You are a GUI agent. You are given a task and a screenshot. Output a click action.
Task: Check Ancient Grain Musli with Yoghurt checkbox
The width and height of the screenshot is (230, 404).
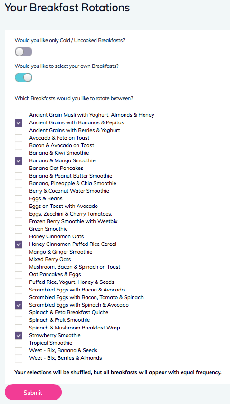coord(19,115)
